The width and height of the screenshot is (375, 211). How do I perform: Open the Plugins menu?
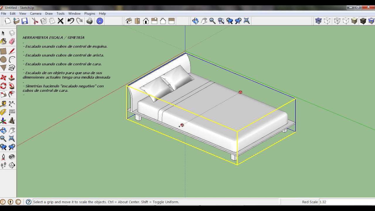[90, 13]
